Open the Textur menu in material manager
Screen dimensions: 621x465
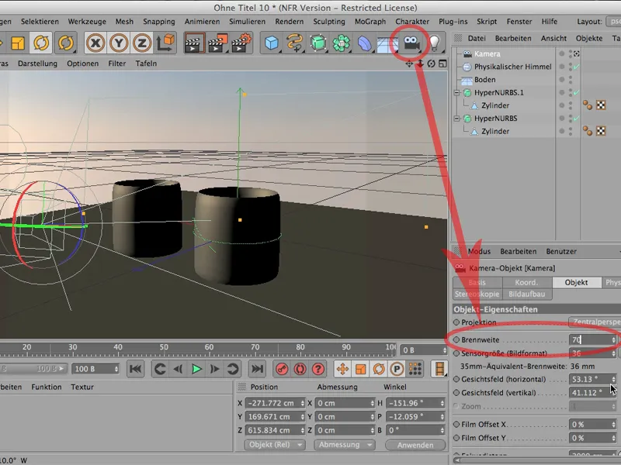[82, 387]
